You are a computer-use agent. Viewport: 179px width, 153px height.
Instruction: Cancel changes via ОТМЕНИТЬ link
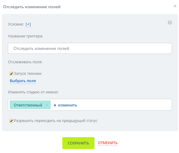pyautogui.click(x=108, y=143)
